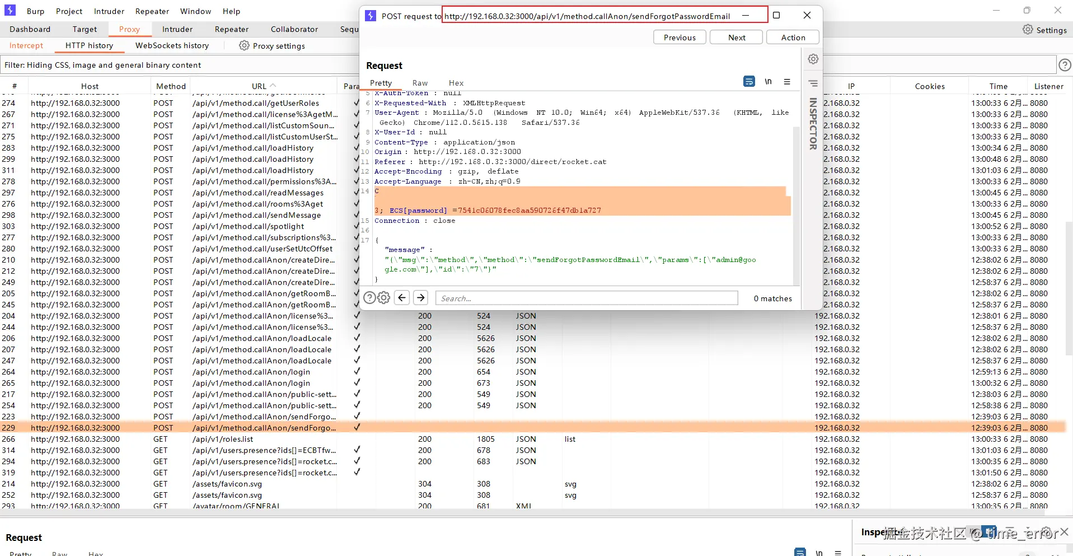Viewport: 1073px width, 556px height.
Task: Click the gear icon beside Proxy settings
Action: (244, 45)
